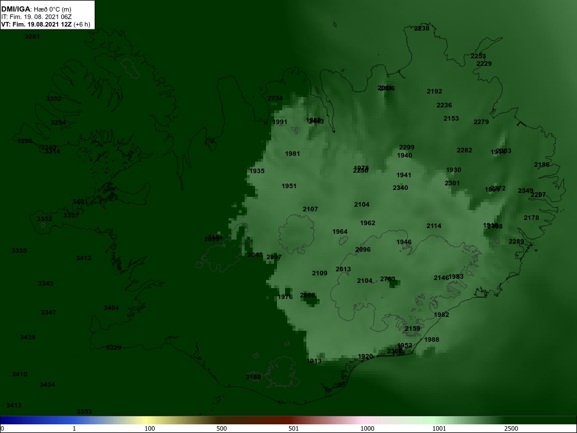Click the 500 label on the color legend
Screen dimensions: 577x433
tap(222, 428)
